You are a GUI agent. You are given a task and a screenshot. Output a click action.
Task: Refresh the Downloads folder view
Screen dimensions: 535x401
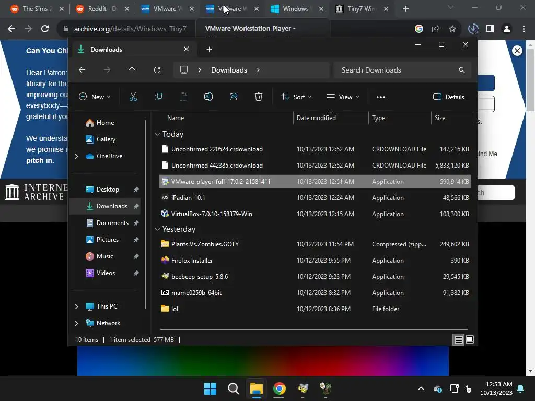(157, 70)
